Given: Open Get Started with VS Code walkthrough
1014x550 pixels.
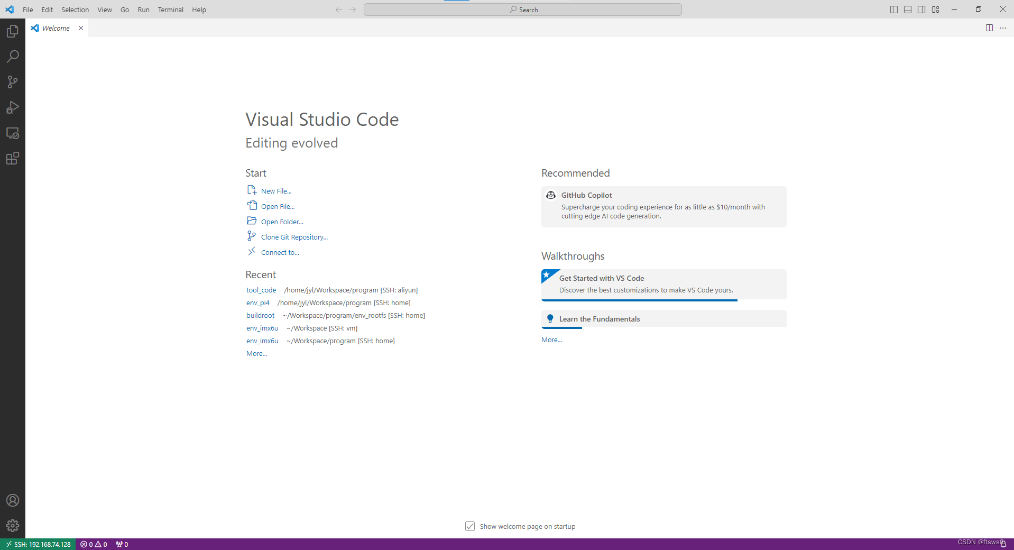Looking at the screenshot, I should pos(663,285).
